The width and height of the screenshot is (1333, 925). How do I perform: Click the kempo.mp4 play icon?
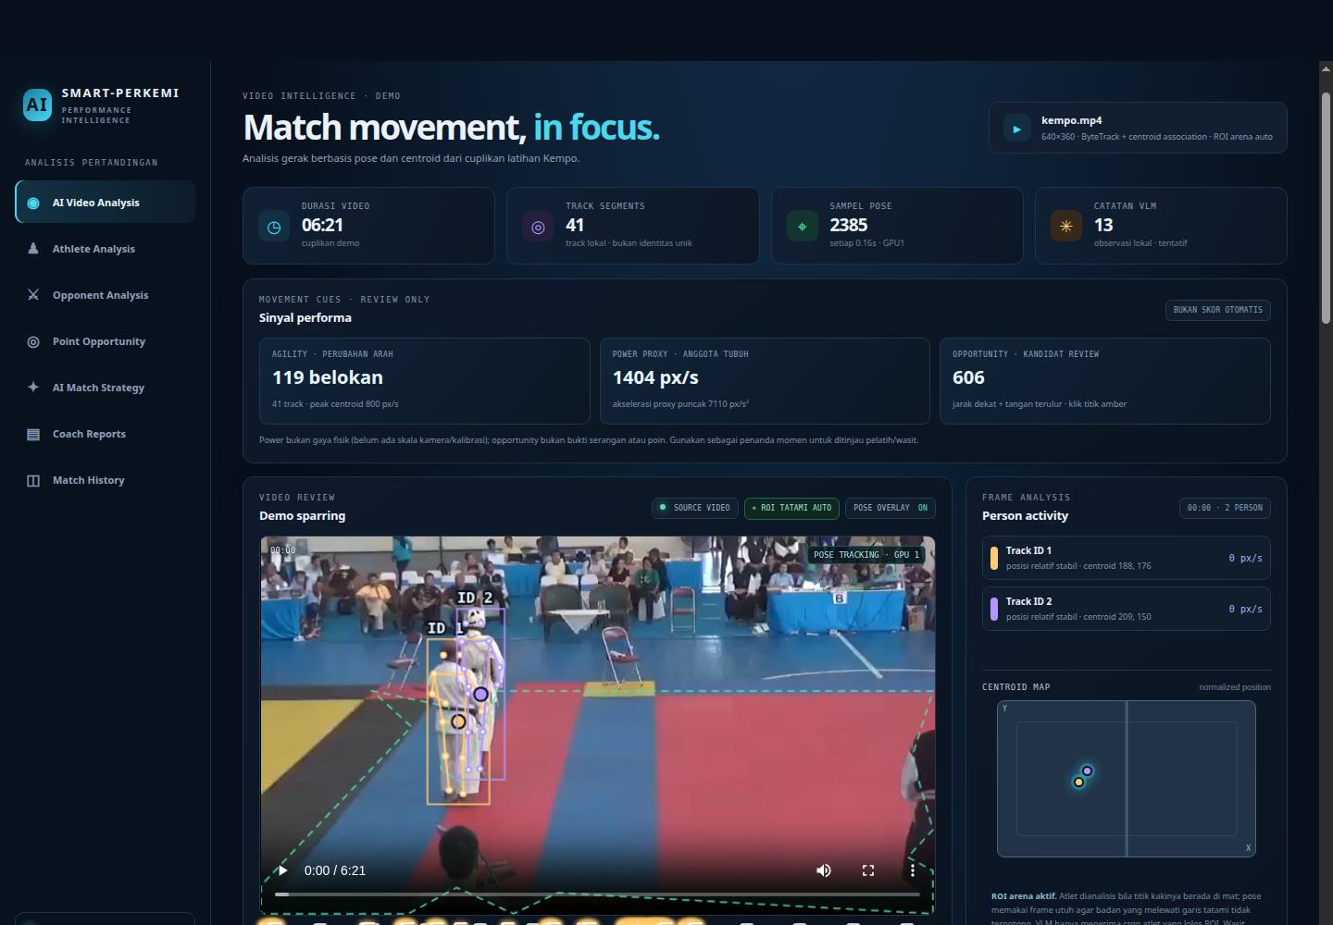(x=1016, y=129)
